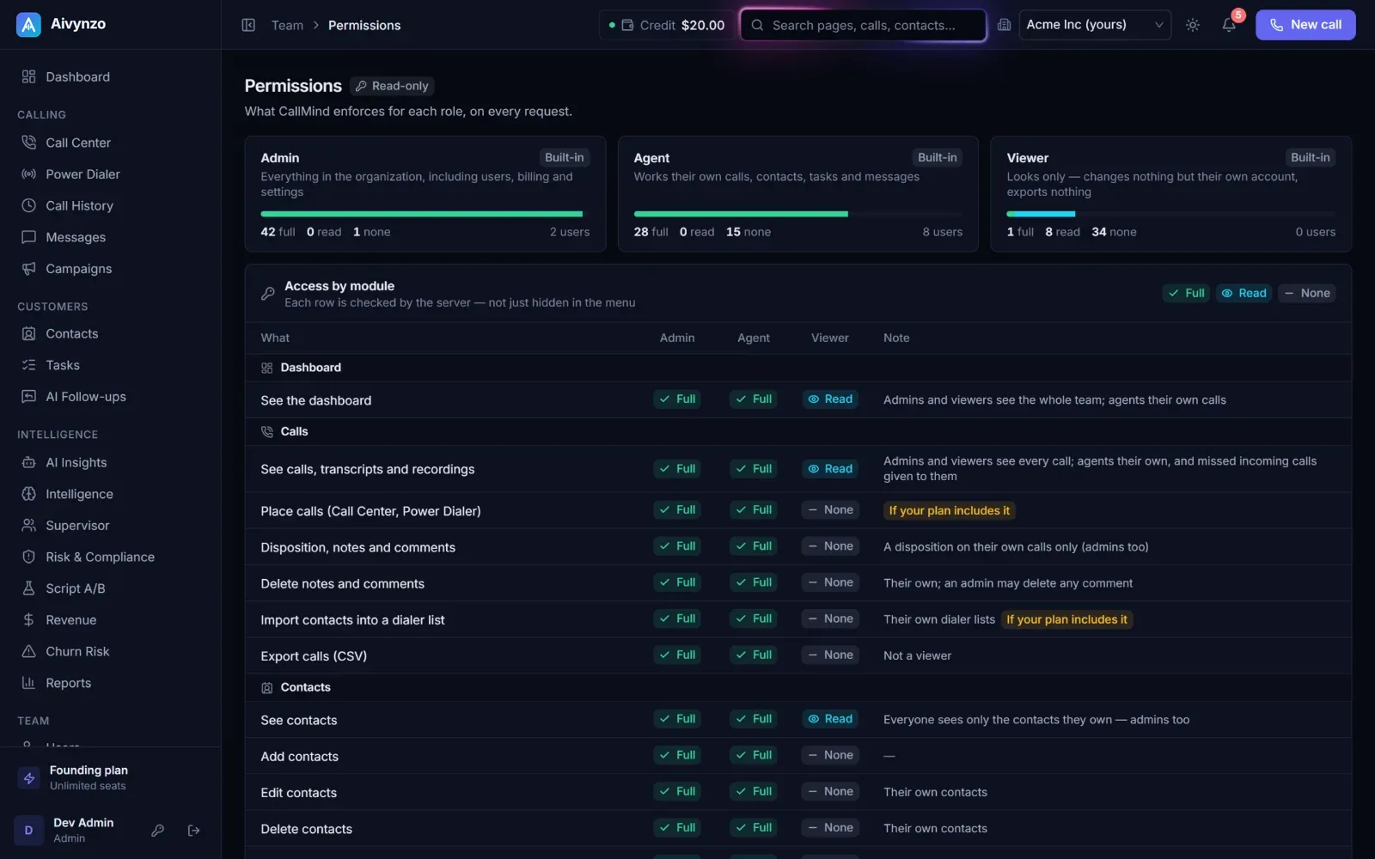Click the Agent role progress bar

797,214
